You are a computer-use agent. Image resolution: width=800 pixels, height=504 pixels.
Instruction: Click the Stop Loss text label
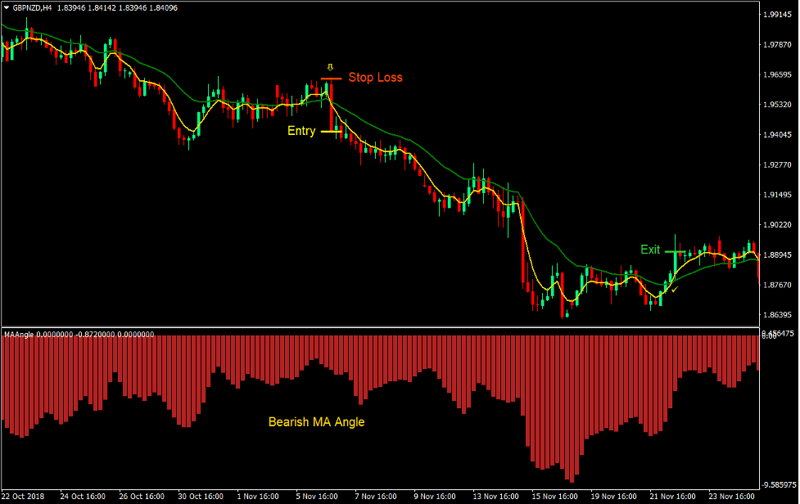point(375,77)
